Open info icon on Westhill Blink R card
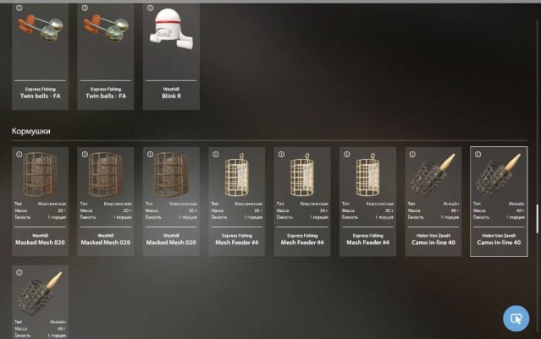The width and height of the screenshot is (541, 339). (x=151, y=8)
